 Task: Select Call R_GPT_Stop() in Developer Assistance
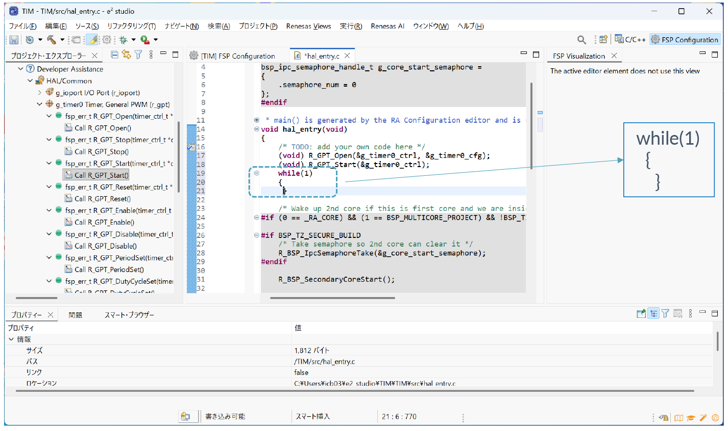pos(102,152)
